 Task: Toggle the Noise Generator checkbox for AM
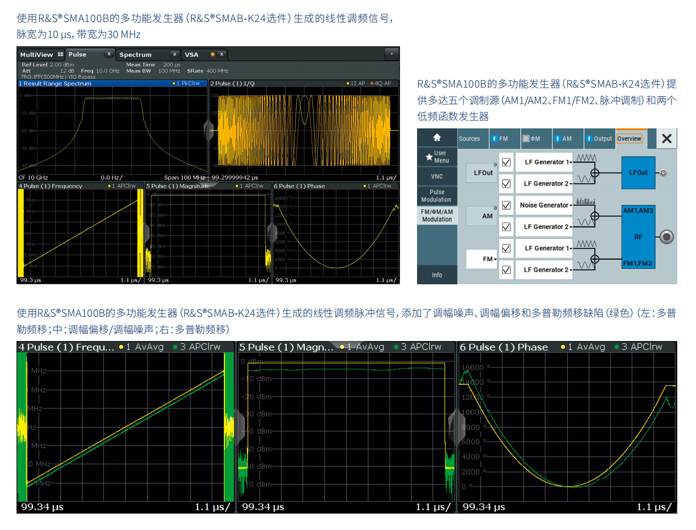(506, 205)
